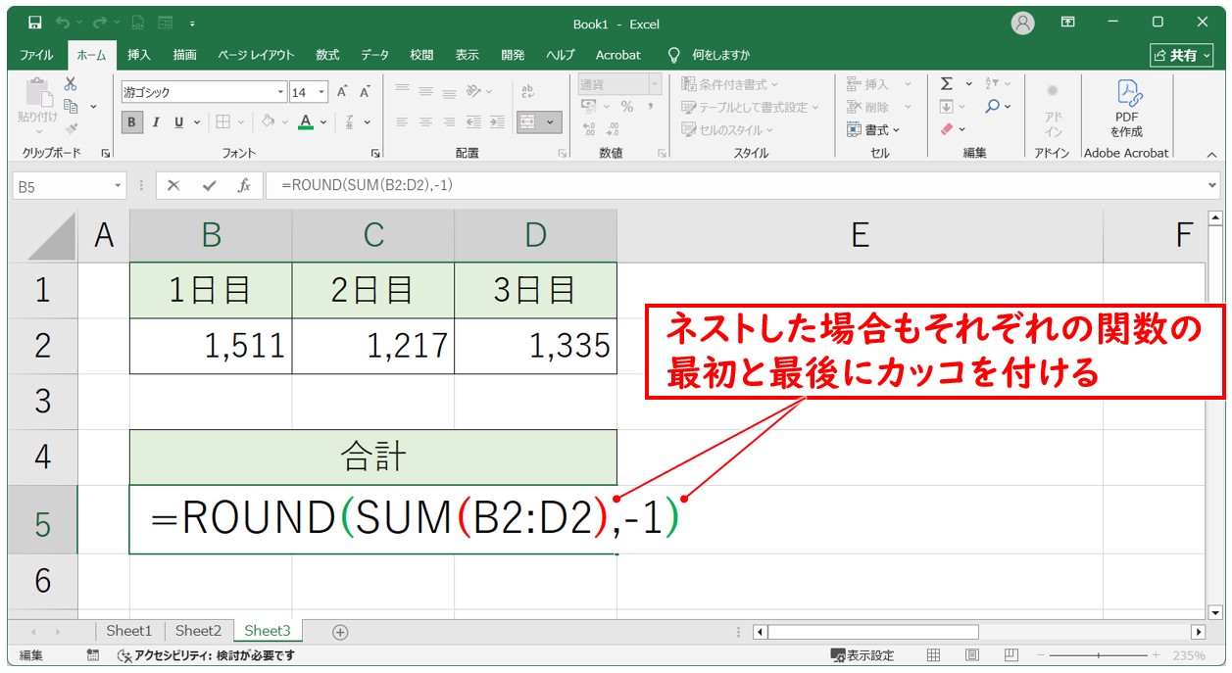Screen dimensions: 1232x673
Task: Expand the font size dropdown
Action: tap(322, 92)
